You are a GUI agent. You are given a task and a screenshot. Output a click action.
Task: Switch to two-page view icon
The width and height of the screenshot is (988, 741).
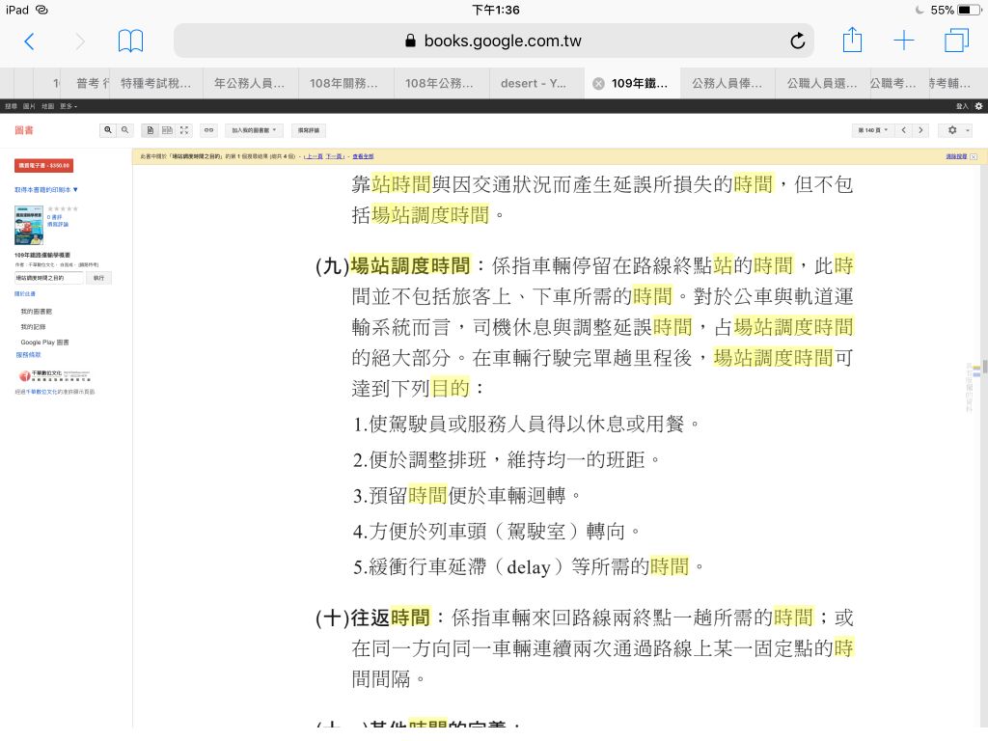point(167,129)
